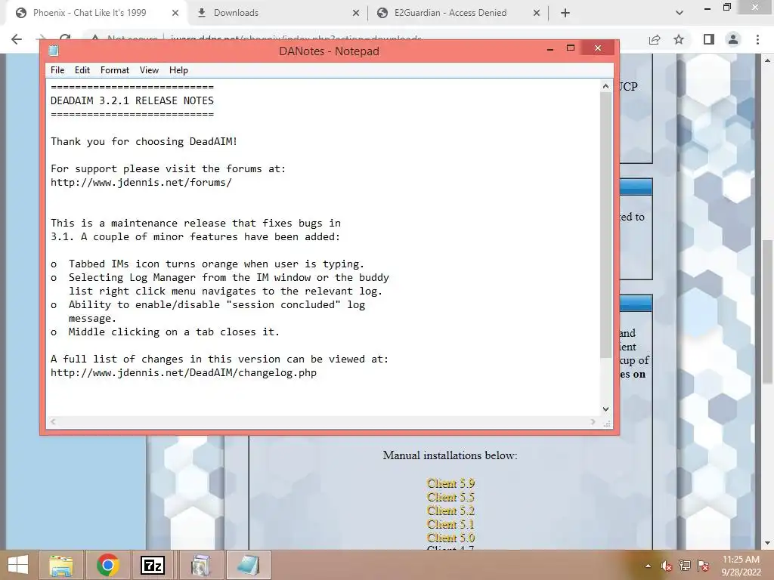Open Chrome three-dot menu
Viewport: 774px width, 580px height.
757,39
